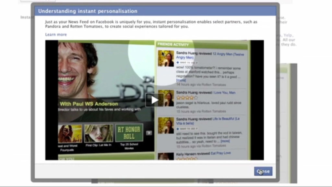Click the Close button in dialog
The image size is (332, 187).
coord(263,171)
